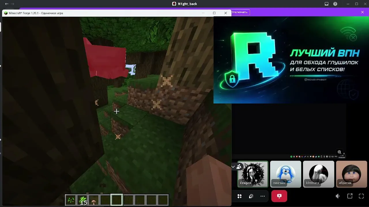Minimize the Minecraft Forge window

(203, 13)
